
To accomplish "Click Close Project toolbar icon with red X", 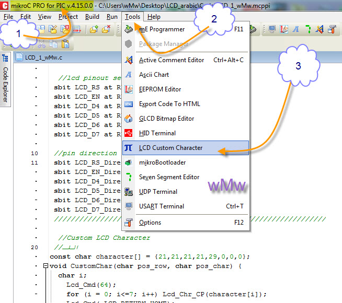I will [65, 29].
